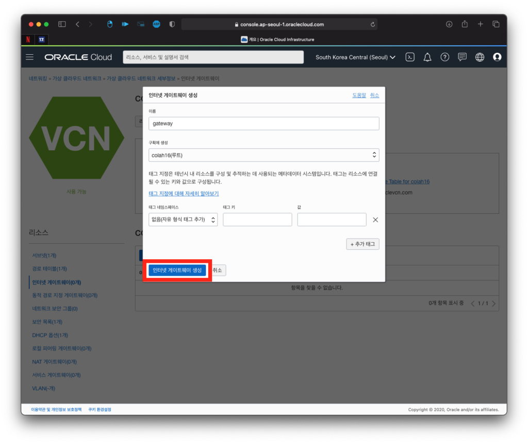
Task: Click the gateway name input field
Action: [x=263, y=123]
